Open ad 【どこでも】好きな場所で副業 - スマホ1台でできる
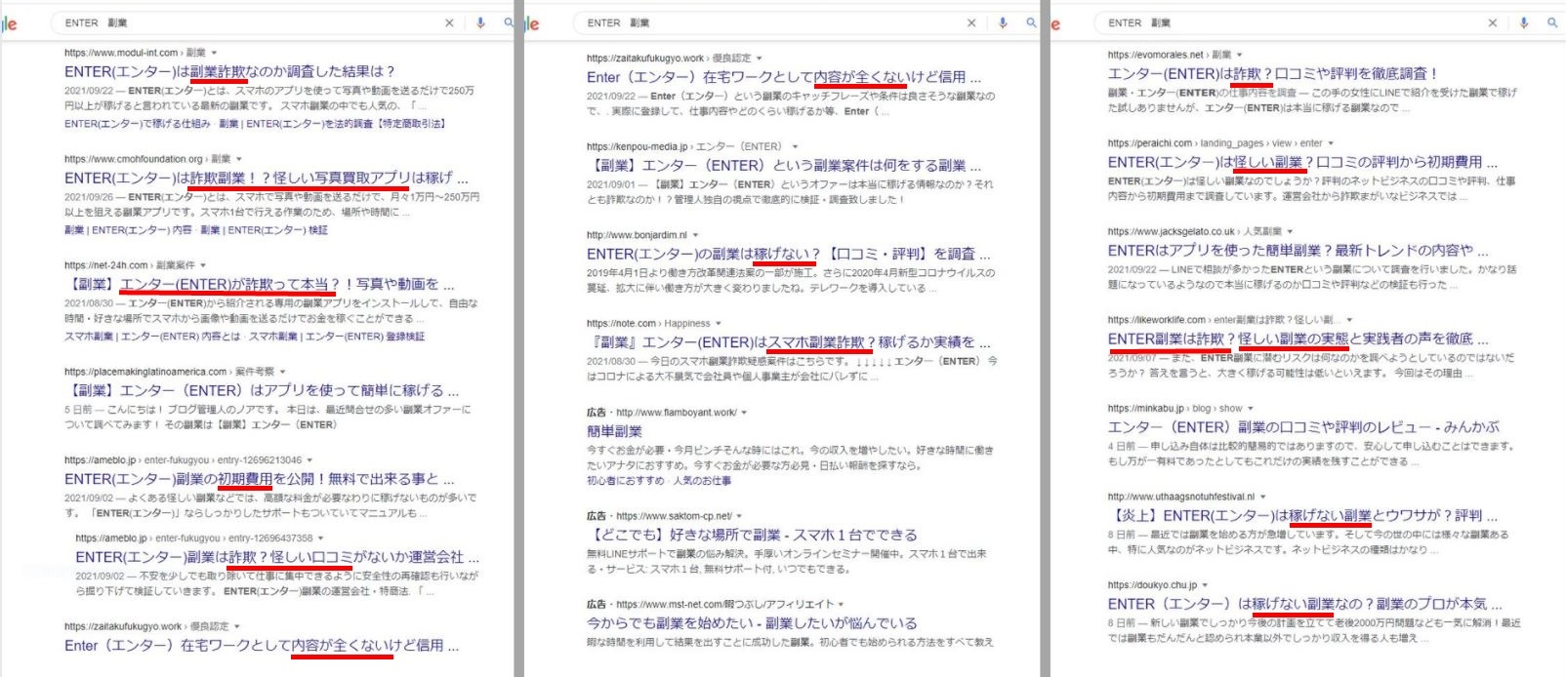The width and height of the screenshot is (1566, 677). point(752,535)
